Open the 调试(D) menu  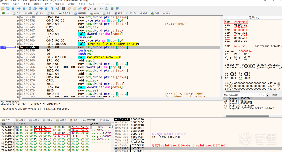point(26,4)
